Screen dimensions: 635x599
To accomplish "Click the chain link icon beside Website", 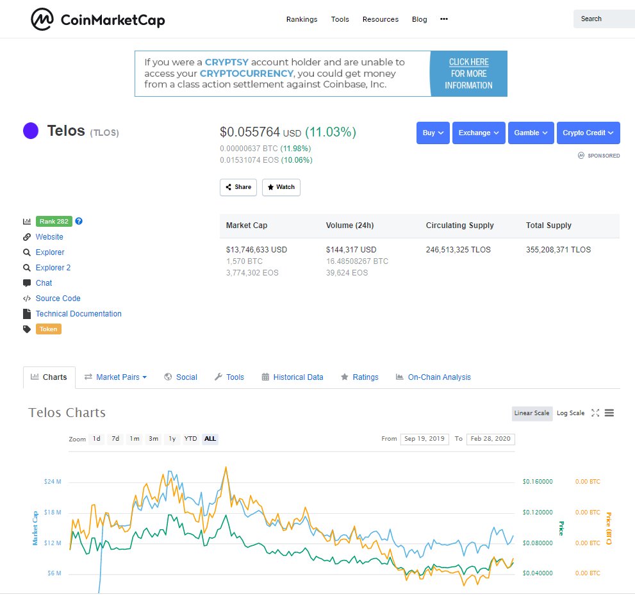I will (27, 237).
